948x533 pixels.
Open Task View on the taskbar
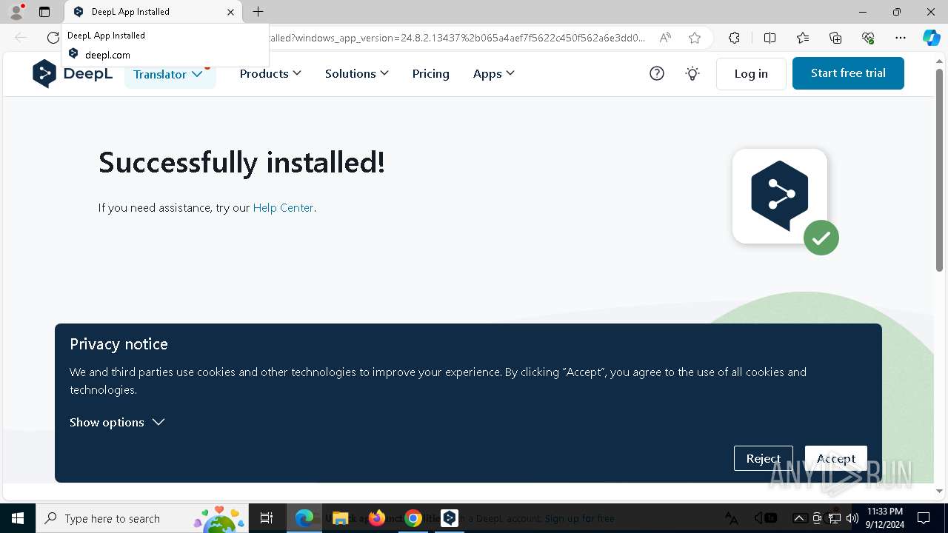(x=267, y=518)
